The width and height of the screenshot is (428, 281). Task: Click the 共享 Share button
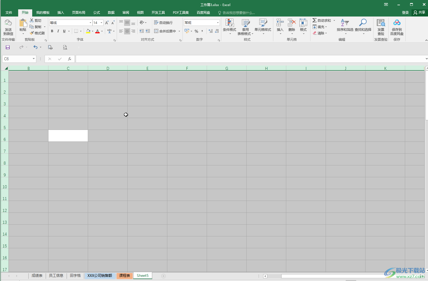pos(419,13)
